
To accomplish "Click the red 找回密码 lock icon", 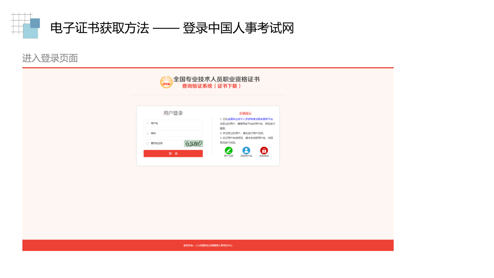I will (x=264, y=150).
